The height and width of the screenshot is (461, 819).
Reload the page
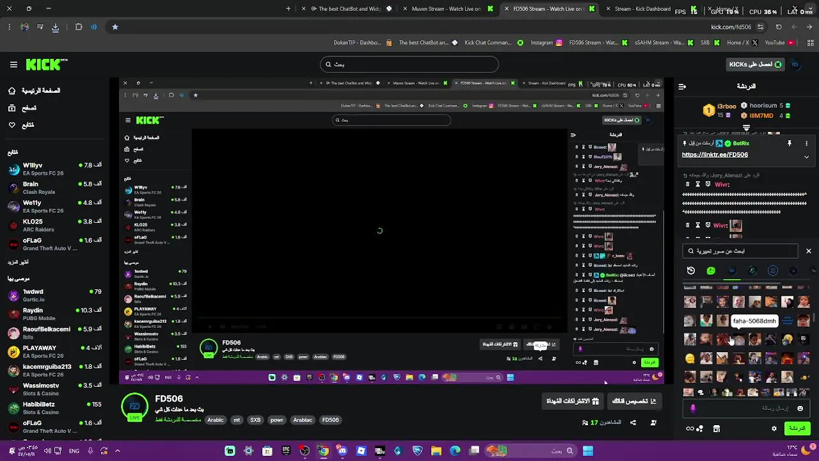(779, 27)
